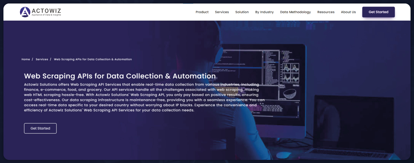Open the Data Methodology menu

pyautogui.click(x=296, y=12)
